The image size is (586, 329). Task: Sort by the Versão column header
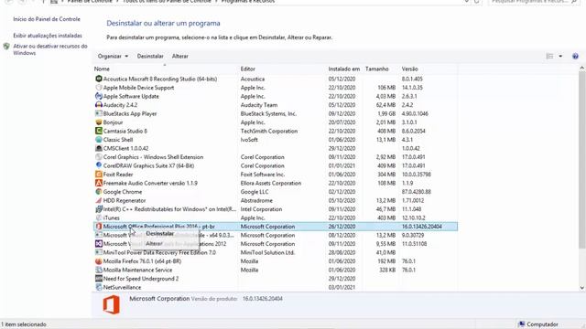pos(409,69)
